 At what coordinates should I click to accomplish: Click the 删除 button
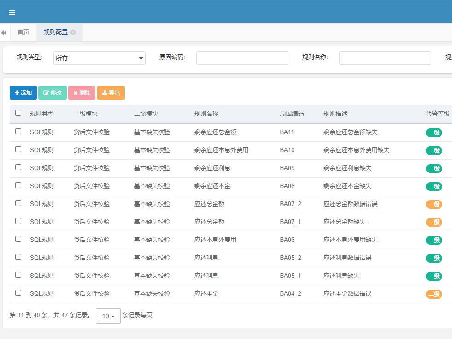tap(82, 93)
